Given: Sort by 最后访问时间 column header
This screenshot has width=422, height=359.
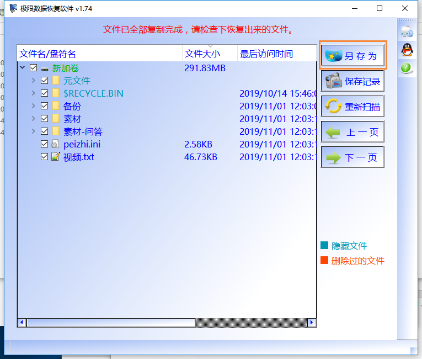Looking at the screenshot, I should pos(277,54).
